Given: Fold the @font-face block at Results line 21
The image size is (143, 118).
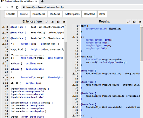Looking at the screenshot, I should click(x=79, y=82).
